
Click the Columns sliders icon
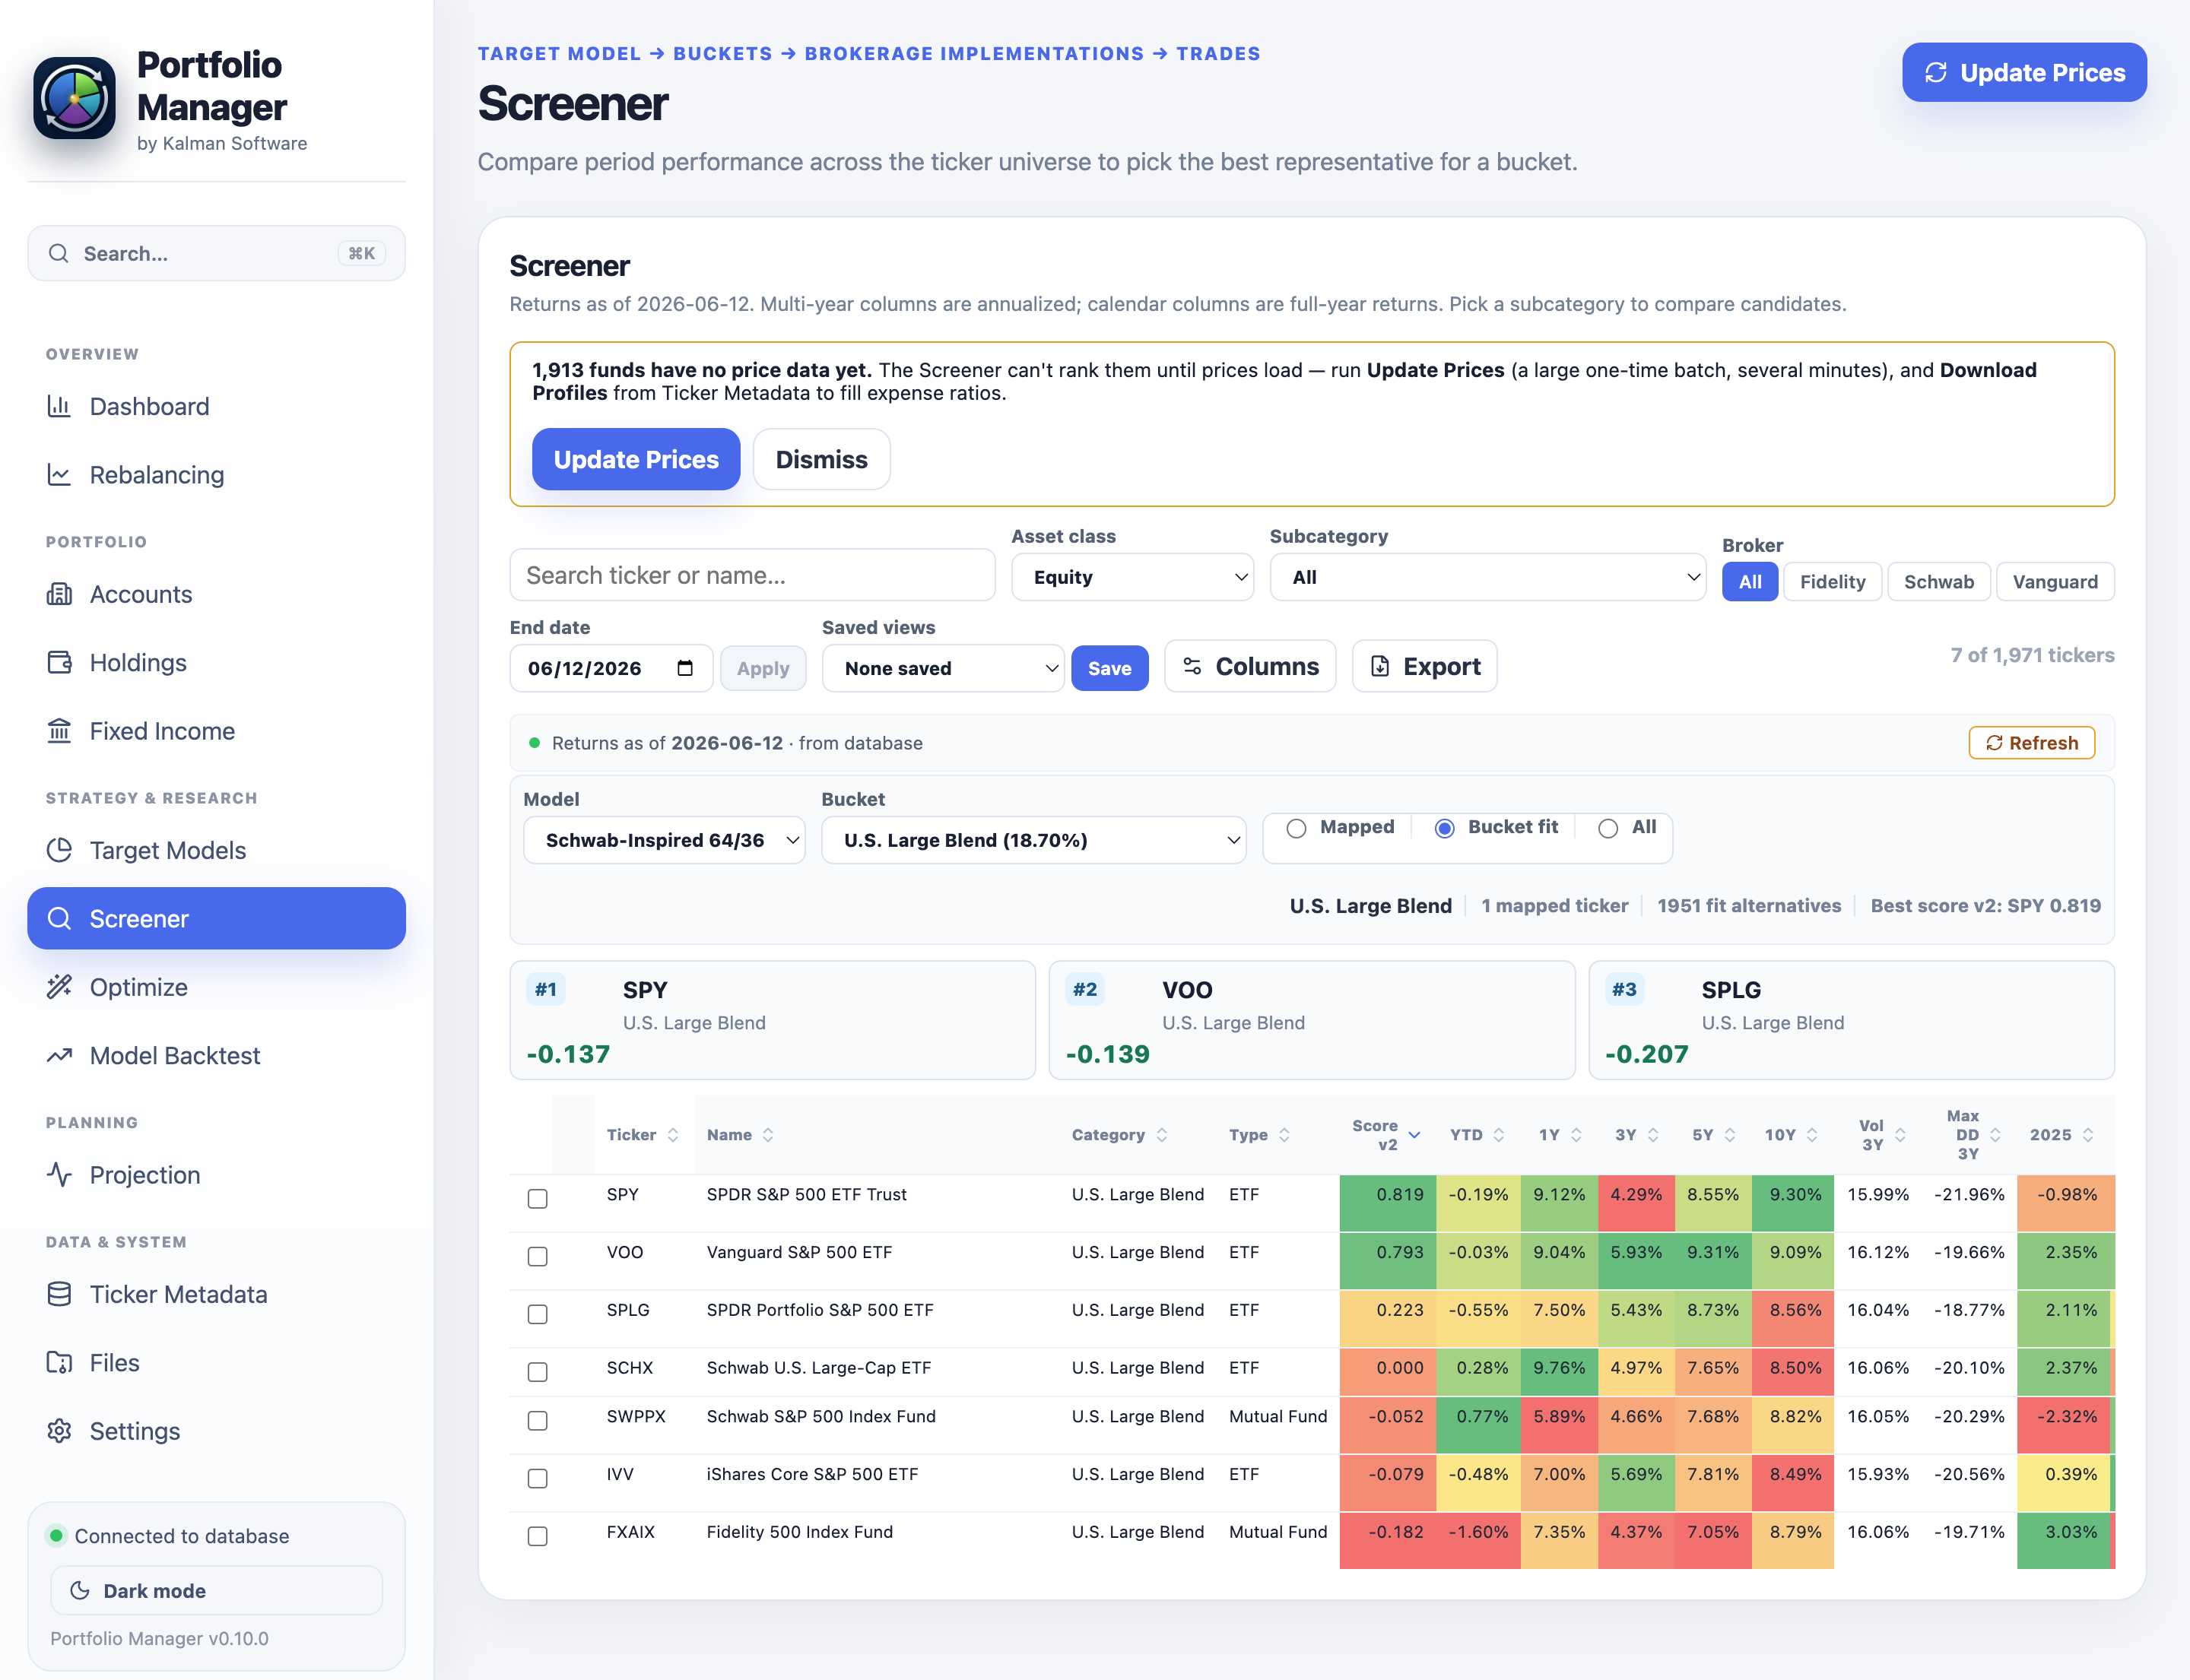(x=1192, y=666)
